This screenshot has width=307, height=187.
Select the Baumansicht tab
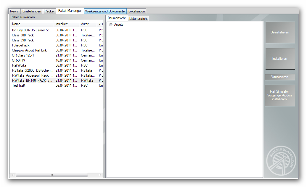117,18
